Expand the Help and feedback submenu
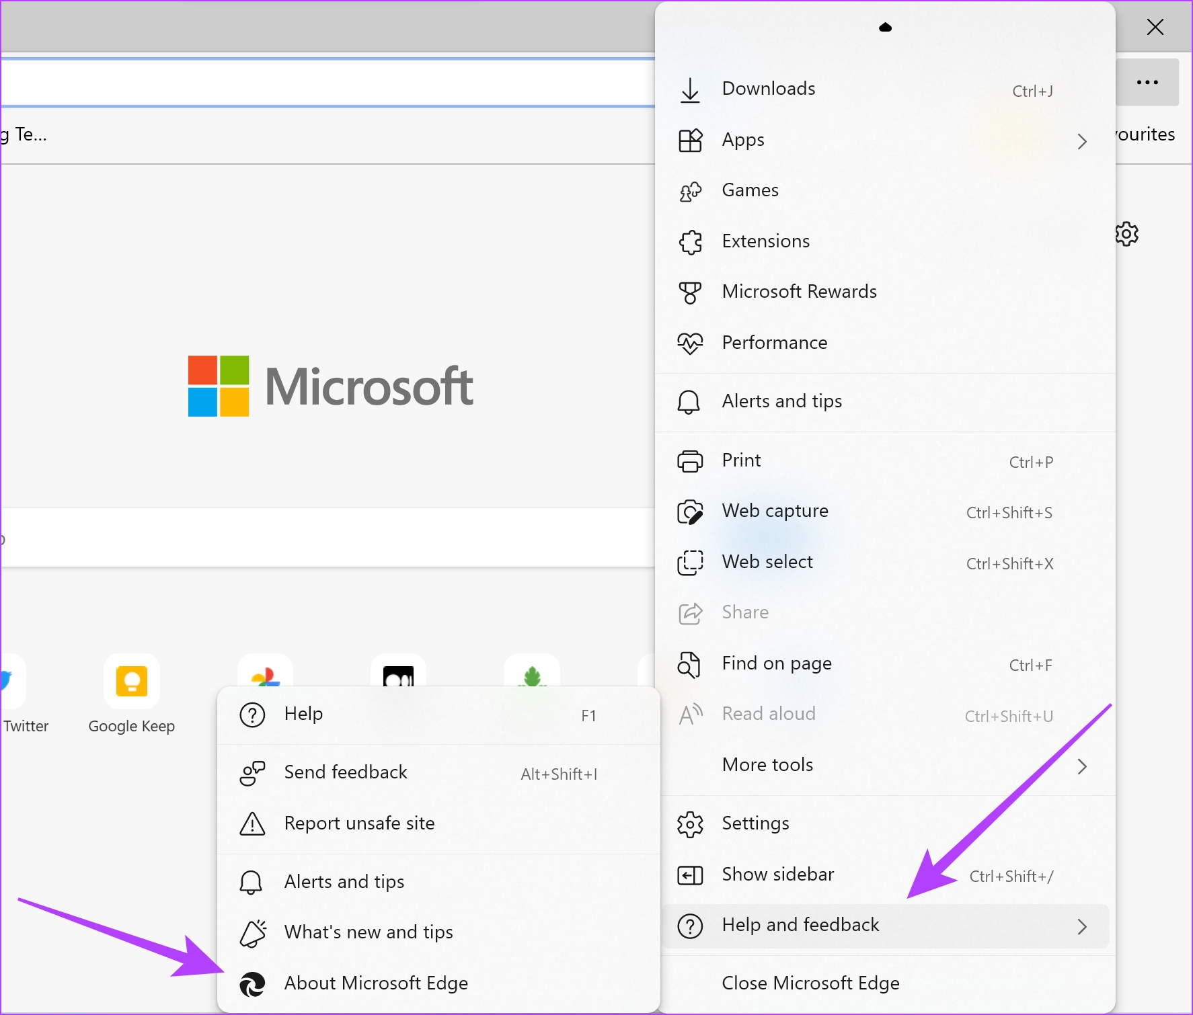This screenshot has height=1015, width=1193. tap(800, 925)
